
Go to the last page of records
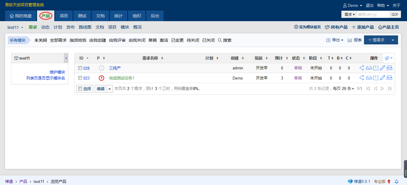(x=390, y=88)
